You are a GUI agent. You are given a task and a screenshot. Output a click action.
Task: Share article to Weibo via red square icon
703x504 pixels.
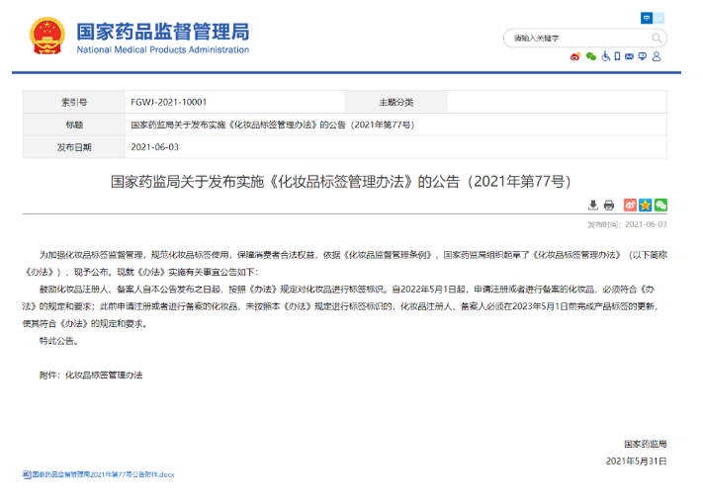[629, 205]
